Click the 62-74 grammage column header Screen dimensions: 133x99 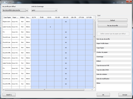click(34, 17)
